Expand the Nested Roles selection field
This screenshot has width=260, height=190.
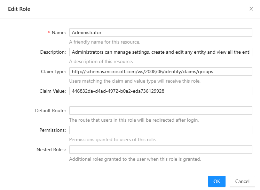point(160,150)
